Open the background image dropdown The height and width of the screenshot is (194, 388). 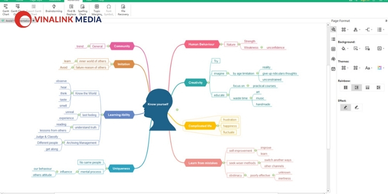tap(356, 48)
